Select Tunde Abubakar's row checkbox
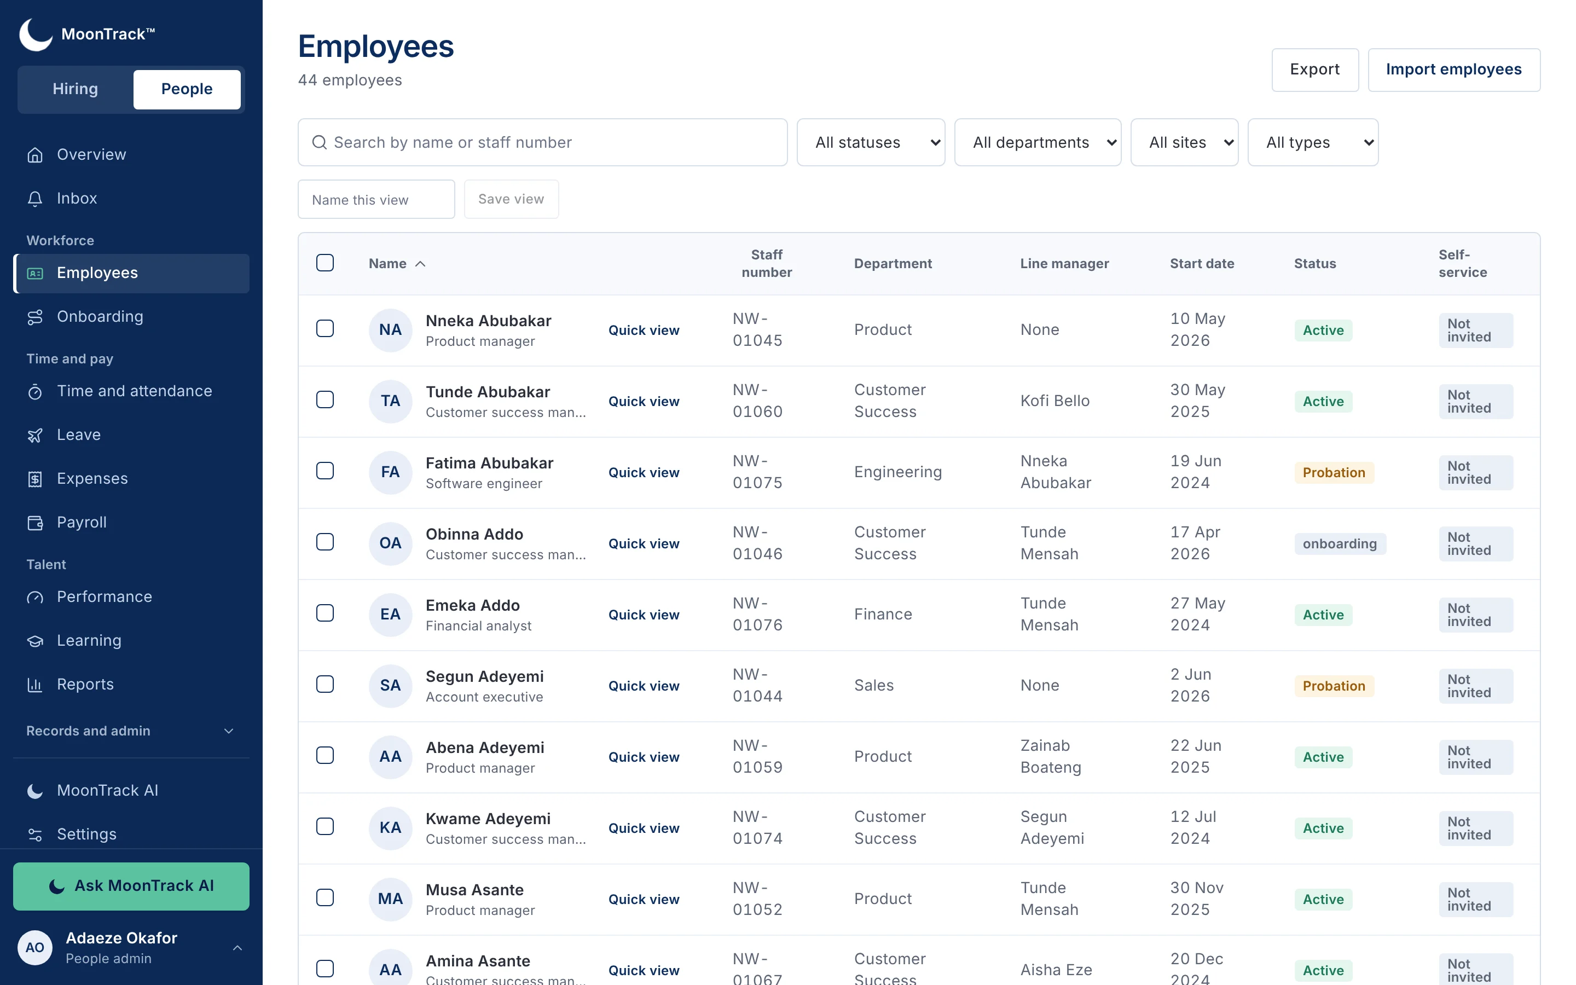 tap(325, 399)
